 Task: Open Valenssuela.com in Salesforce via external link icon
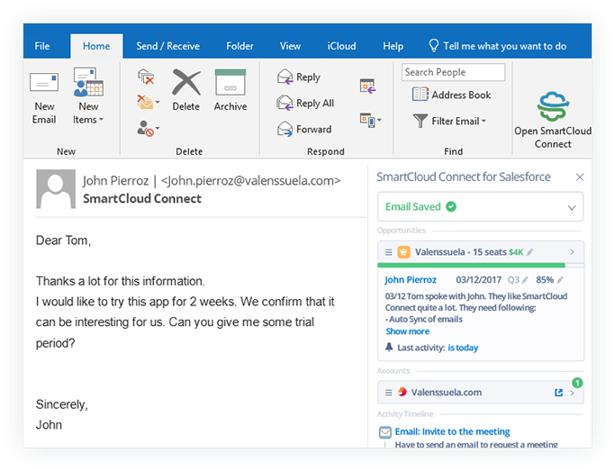click(x=558, y=393)
